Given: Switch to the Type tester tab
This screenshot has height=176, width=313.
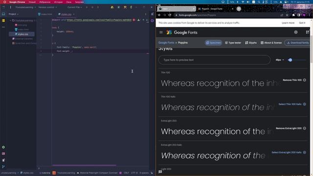Looking at the screenshot, I should click(233, 43).
